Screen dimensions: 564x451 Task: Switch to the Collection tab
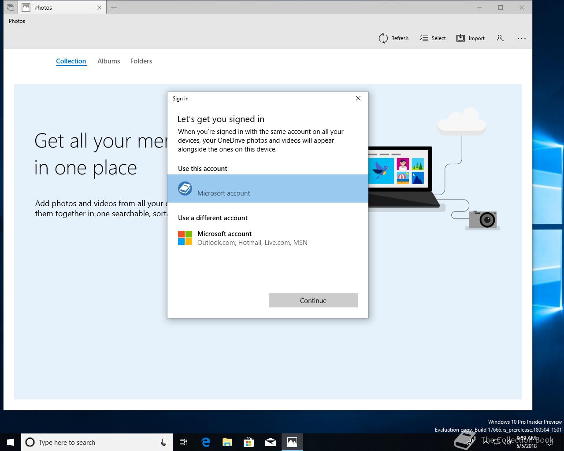(x=71, y=61)
